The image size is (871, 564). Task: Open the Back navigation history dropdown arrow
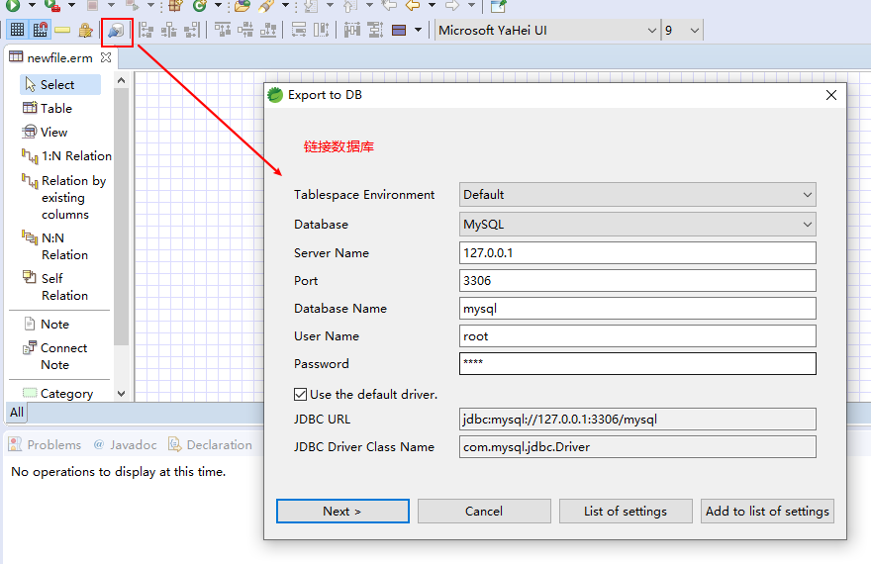tap(432, 6)
